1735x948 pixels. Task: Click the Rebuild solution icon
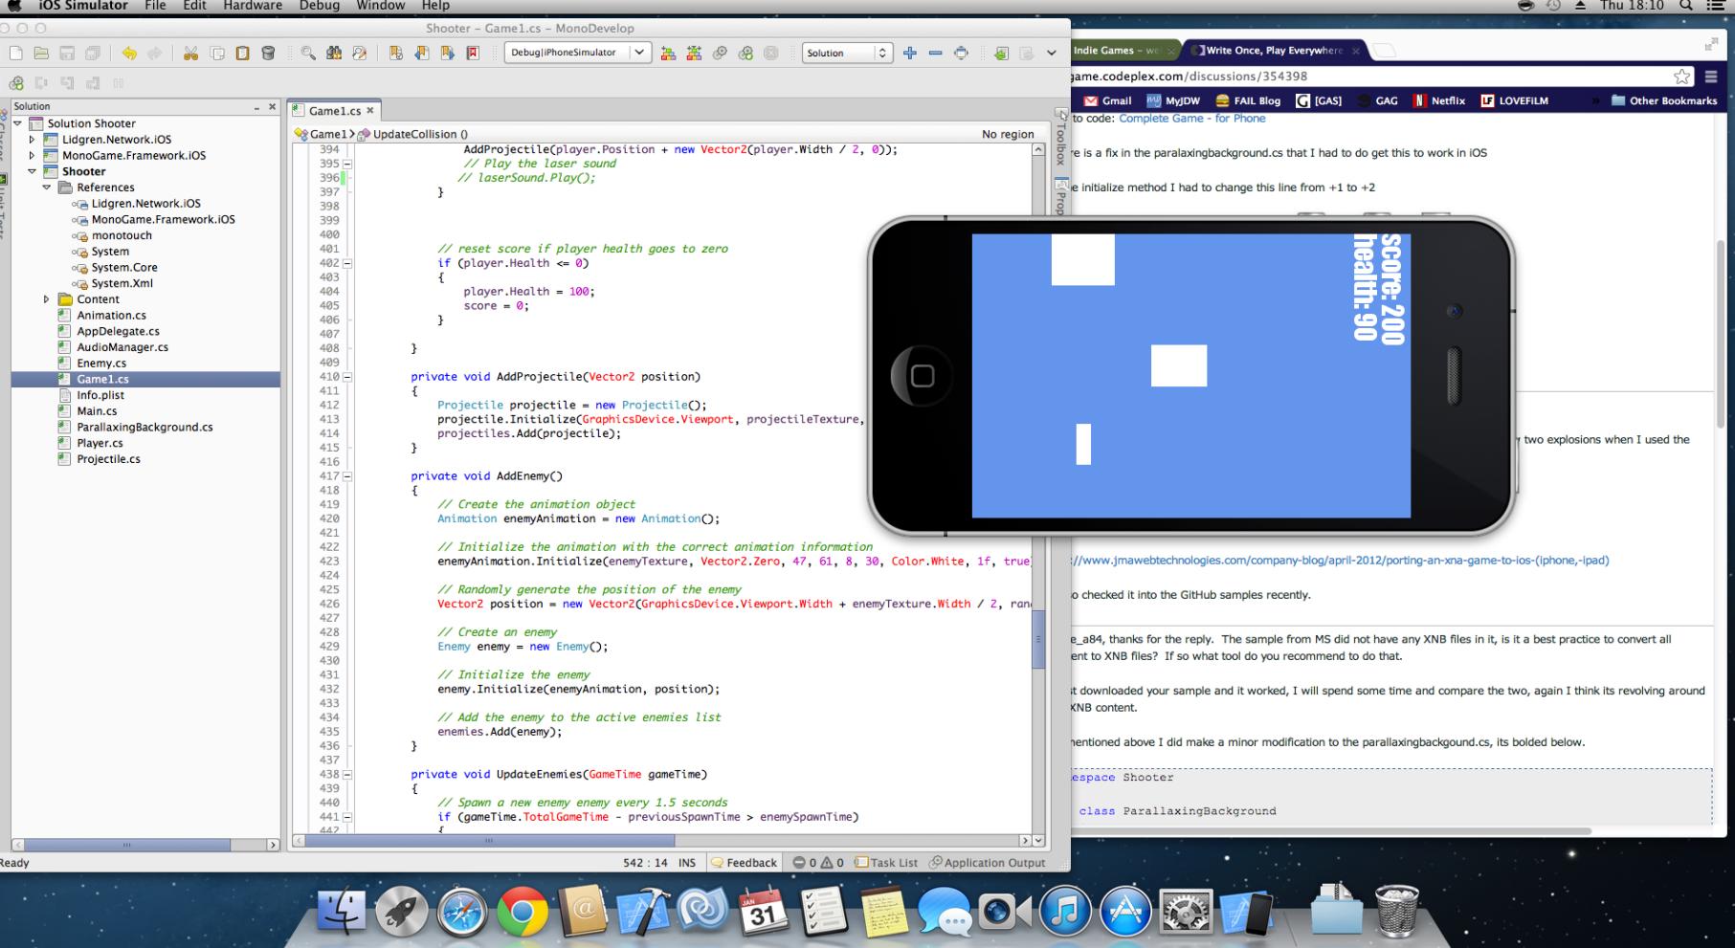(694, 54)
